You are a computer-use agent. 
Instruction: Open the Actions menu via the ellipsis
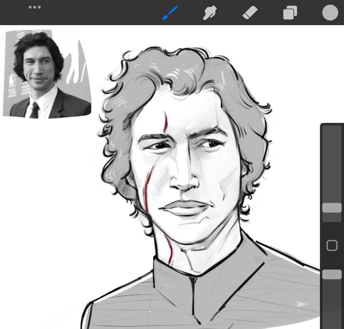tap(35, 7)
